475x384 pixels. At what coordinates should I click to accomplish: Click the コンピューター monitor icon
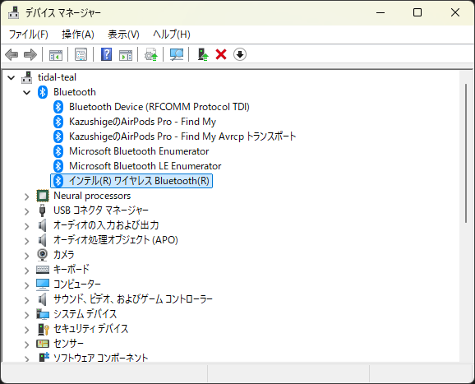point(43,285)
